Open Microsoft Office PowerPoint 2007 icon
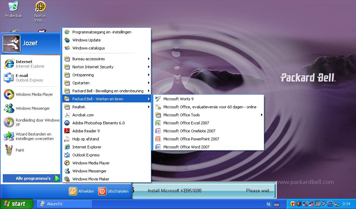Screen dimensions: 356x209 158,139
